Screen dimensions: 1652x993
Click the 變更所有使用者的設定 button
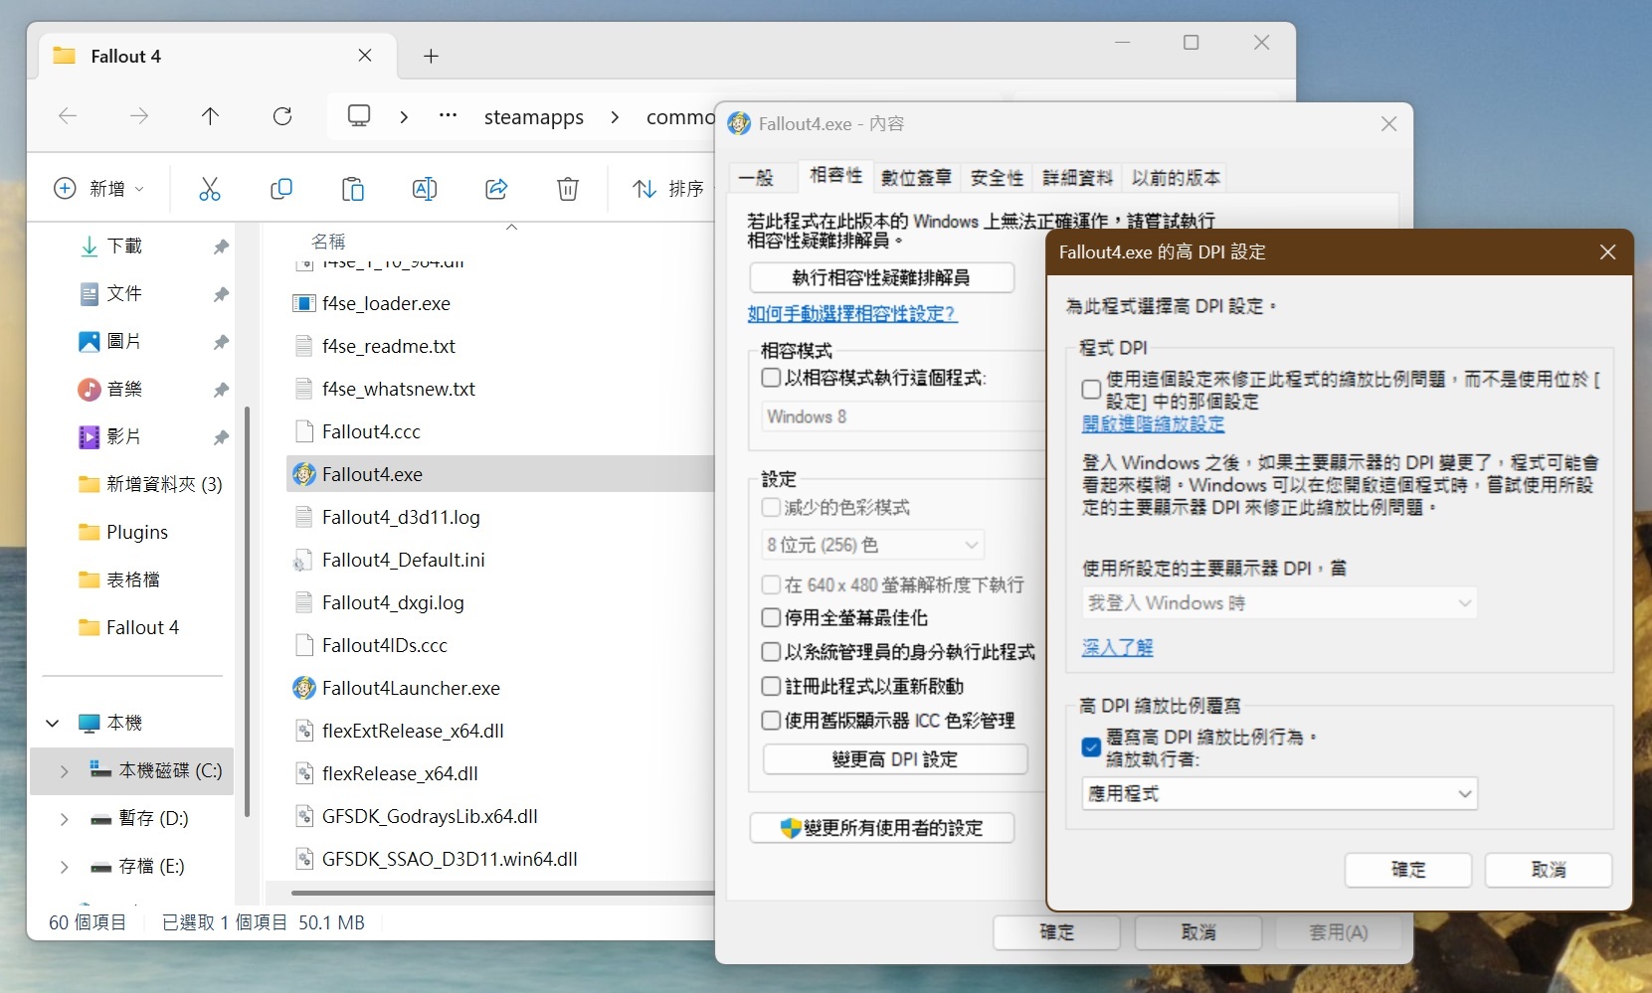coord(881,828)
